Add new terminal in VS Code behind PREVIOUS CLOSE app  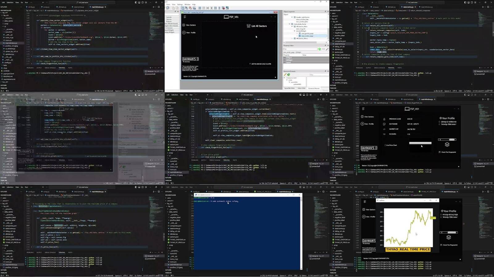480,160
